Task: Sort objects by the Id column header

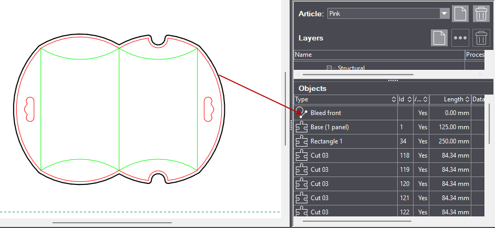Action: [404, 99]
